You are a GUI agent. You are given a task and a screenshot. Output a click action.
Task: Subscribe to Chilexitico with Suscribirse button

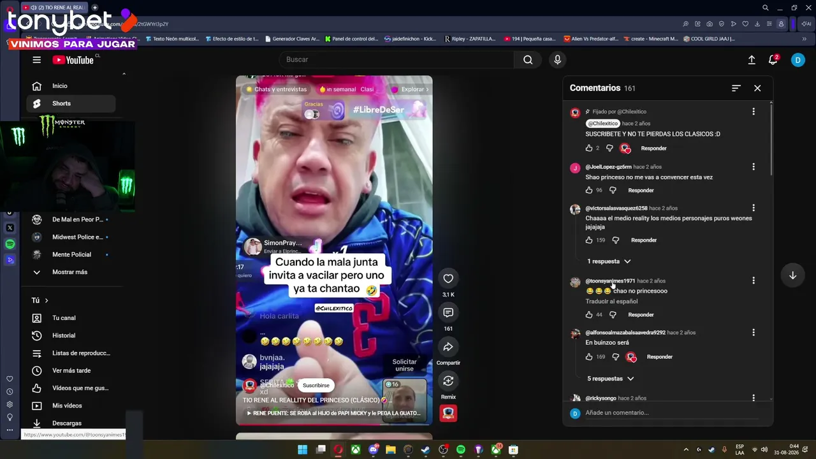(x=316, y=385)
